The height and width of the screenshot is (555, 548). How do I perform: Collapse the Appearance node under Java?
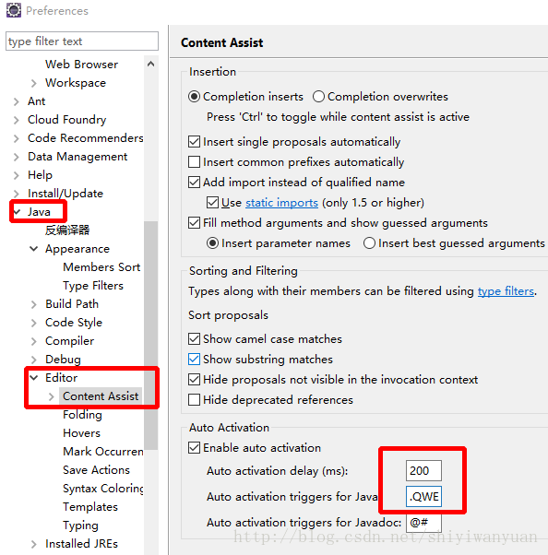[x=33, y=249]
